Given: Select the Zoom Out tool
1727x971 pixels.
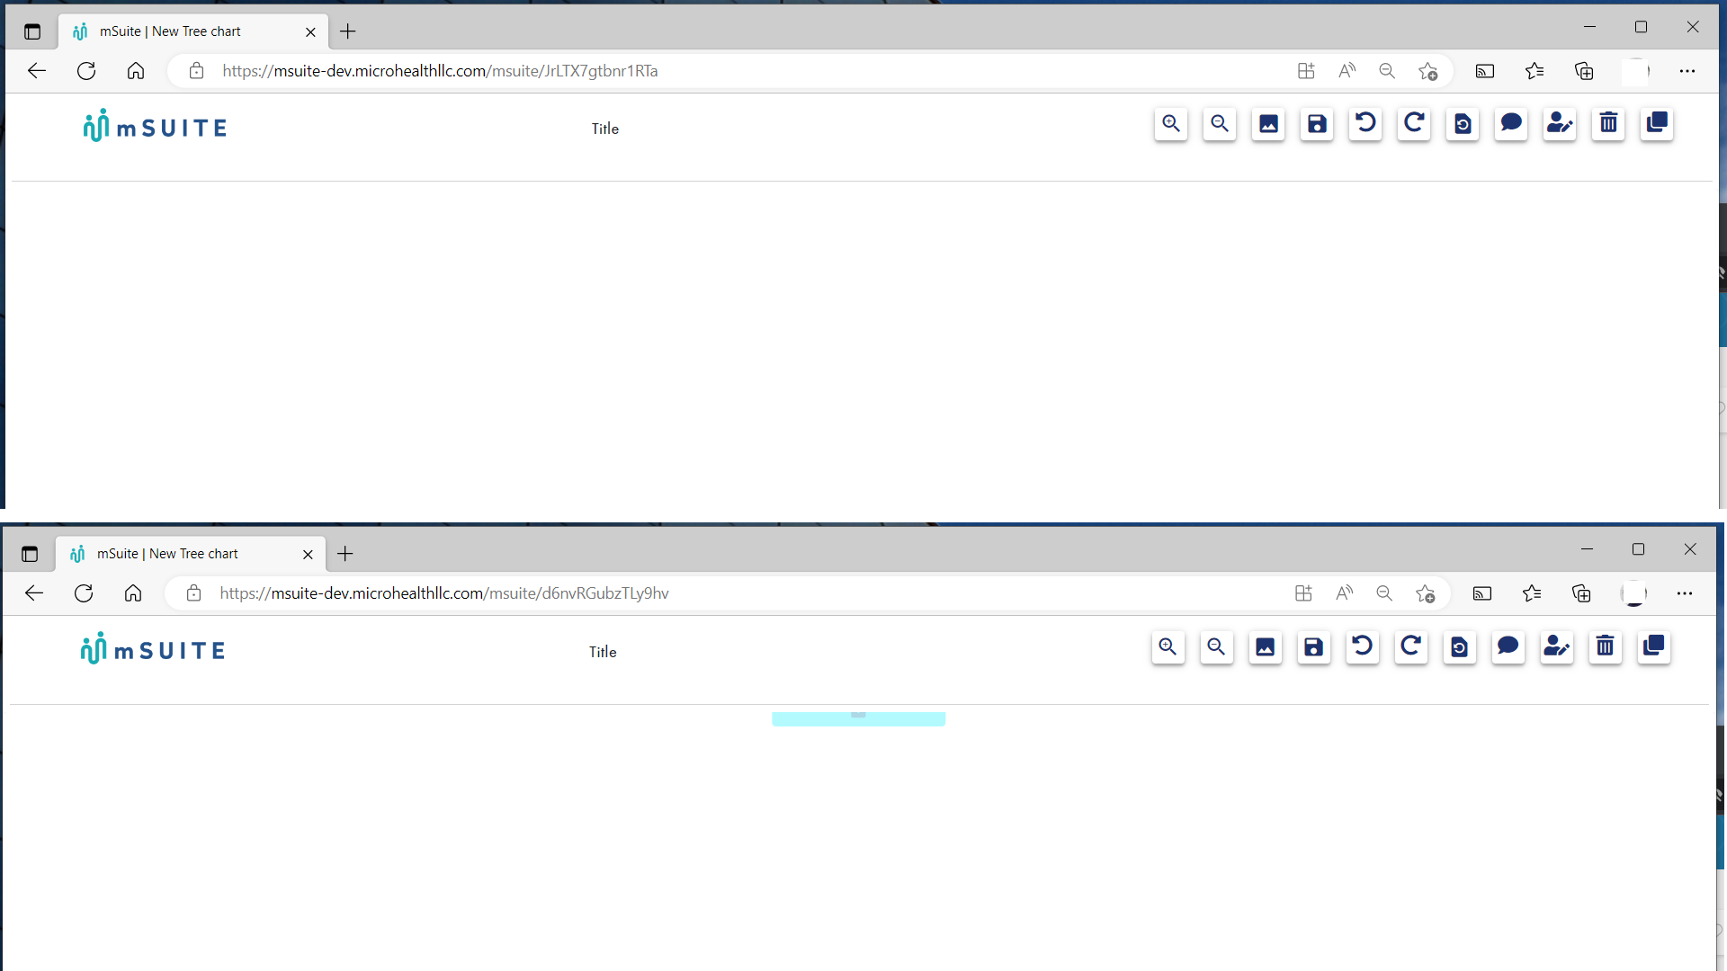Looking at the screenshot, I should [1219, 124].
